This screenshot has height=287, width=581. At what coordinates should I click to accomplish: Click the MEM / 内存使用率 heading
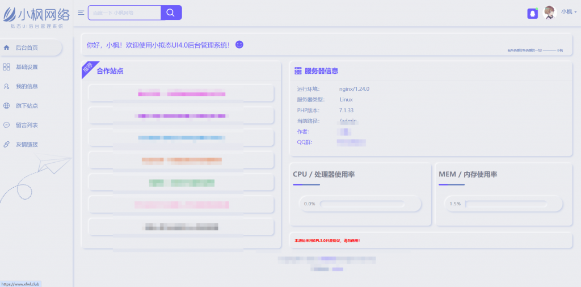point(468,174)
